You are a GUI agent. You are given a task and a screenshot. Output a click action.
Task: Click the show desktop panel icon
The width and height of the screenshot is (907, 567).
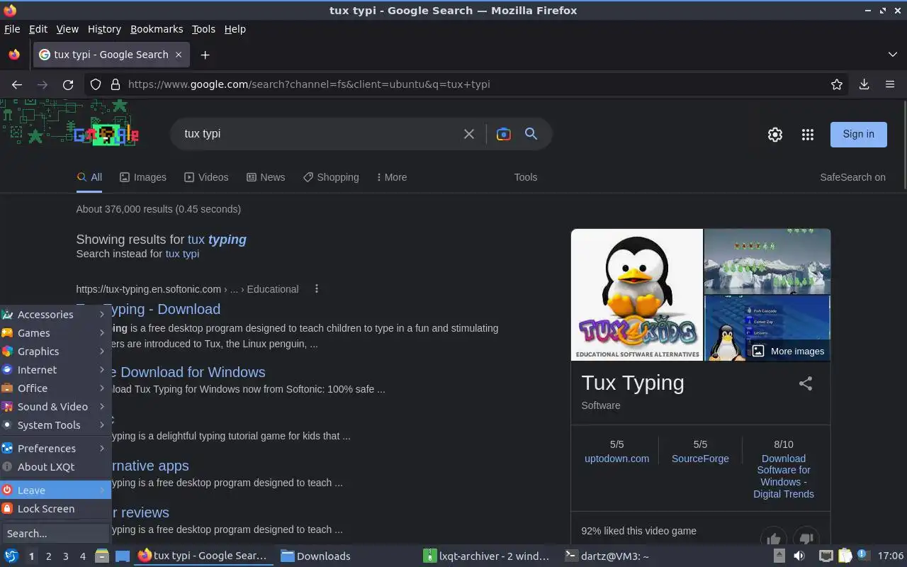coord(122,556)
